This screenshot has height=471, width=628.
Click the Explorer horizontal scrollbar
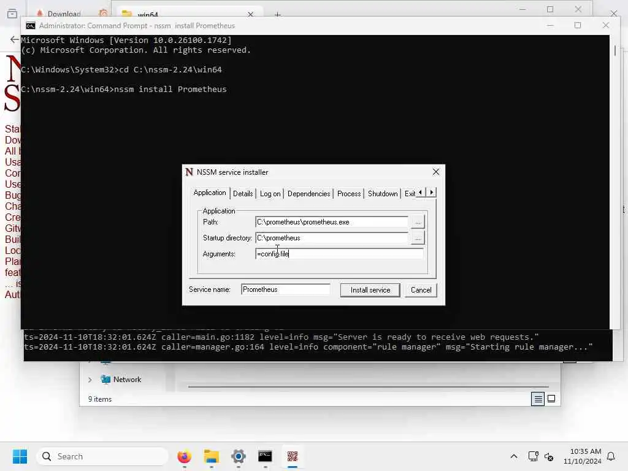pos(368,387)
